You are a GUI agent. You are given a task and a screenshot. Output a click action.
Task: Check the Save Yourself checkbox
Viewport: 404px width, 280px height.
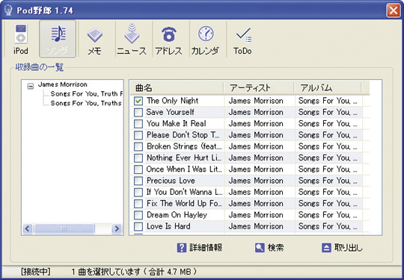click(x=138, y=112)
